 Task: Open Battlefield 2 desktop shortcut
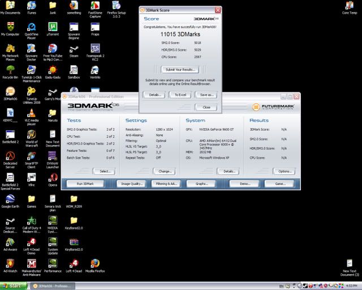click(10, 137)
